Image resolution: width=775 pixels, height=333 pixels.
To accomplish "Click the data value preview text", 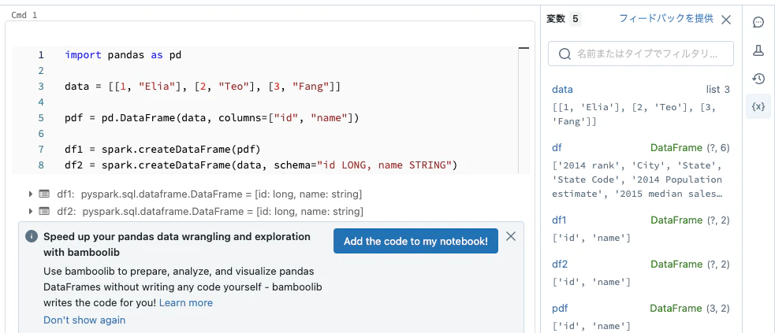I will pos(634,114).
